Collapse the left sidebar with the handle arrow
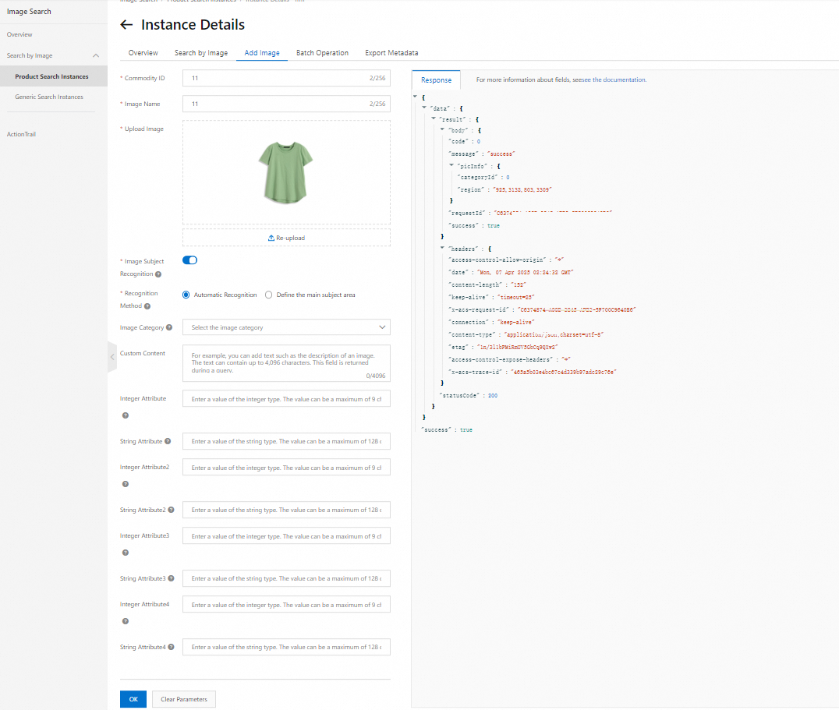Image resolution: width=839 pixels, height=710 pixels. pyautogui.click(x=112, y=357)
